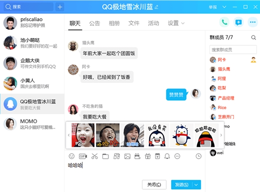Click the pencil icon to edit group name
260x192 pixels.
[x=156, y=7]
